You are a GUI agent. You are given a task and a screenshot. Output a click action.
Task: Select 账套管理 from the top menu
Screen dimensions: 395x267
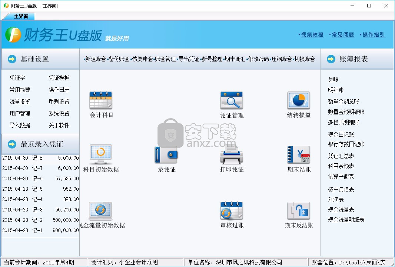pyautogui.click(x=165, y=59)
